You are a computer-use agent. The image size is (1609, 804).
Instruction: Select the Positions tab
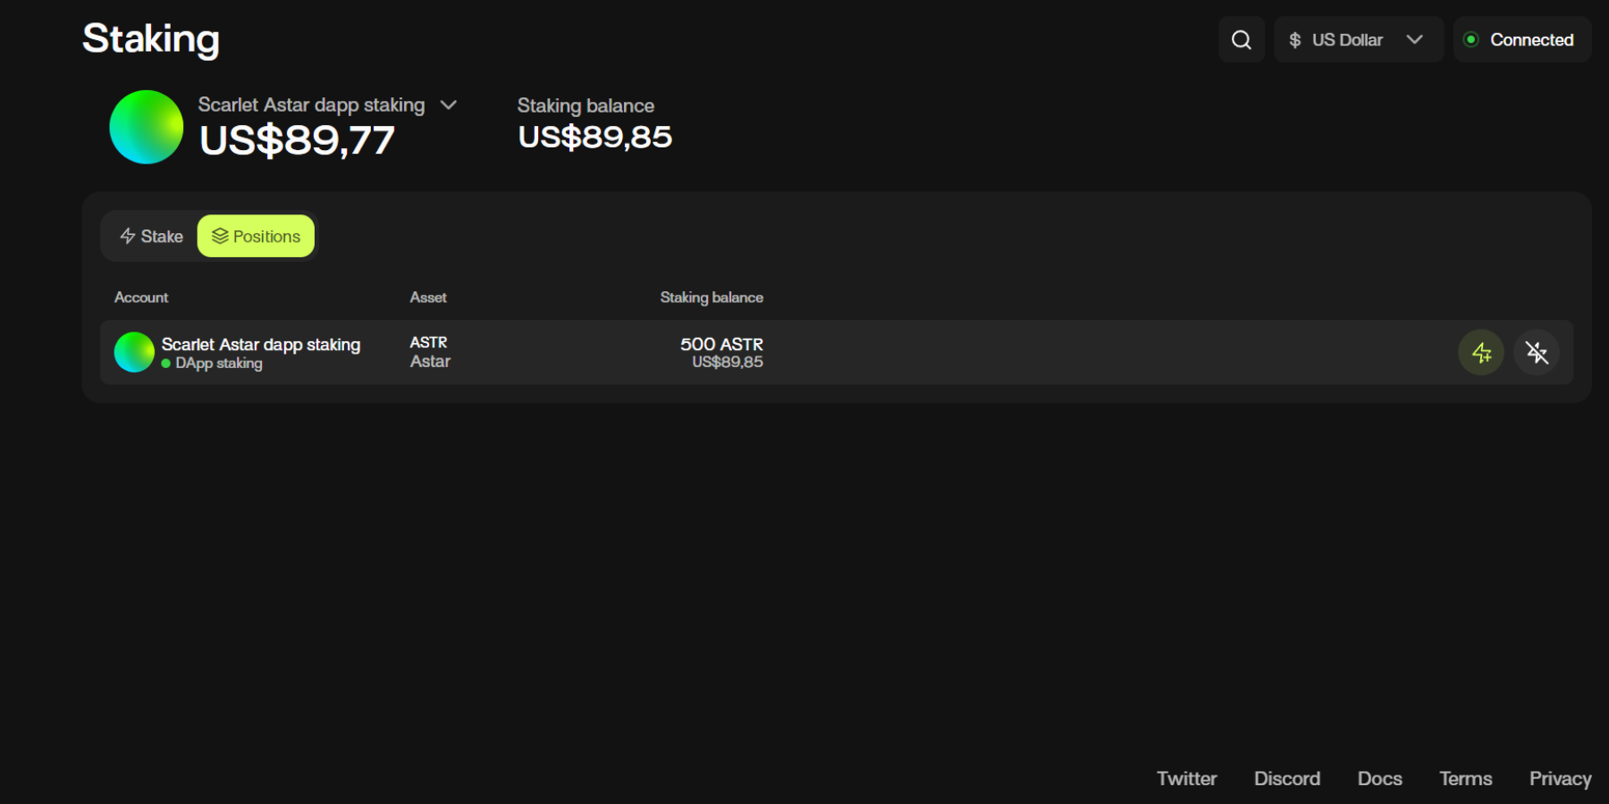pos(256,237)
